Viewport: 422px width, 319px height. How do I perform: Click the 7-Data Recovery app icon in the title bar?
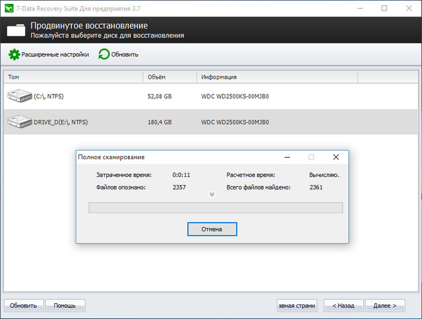pyautogui.click(x=8, y=9)
